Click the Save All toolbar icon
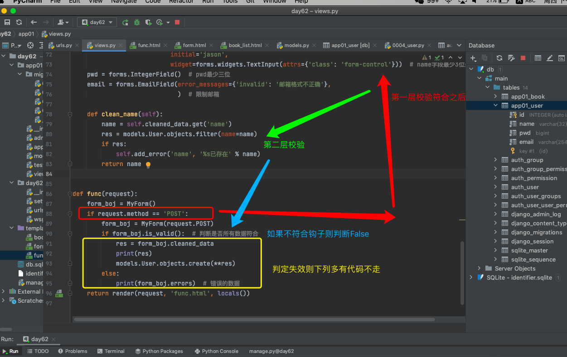Viewport: 567px width, 357px height. (7, 22)
